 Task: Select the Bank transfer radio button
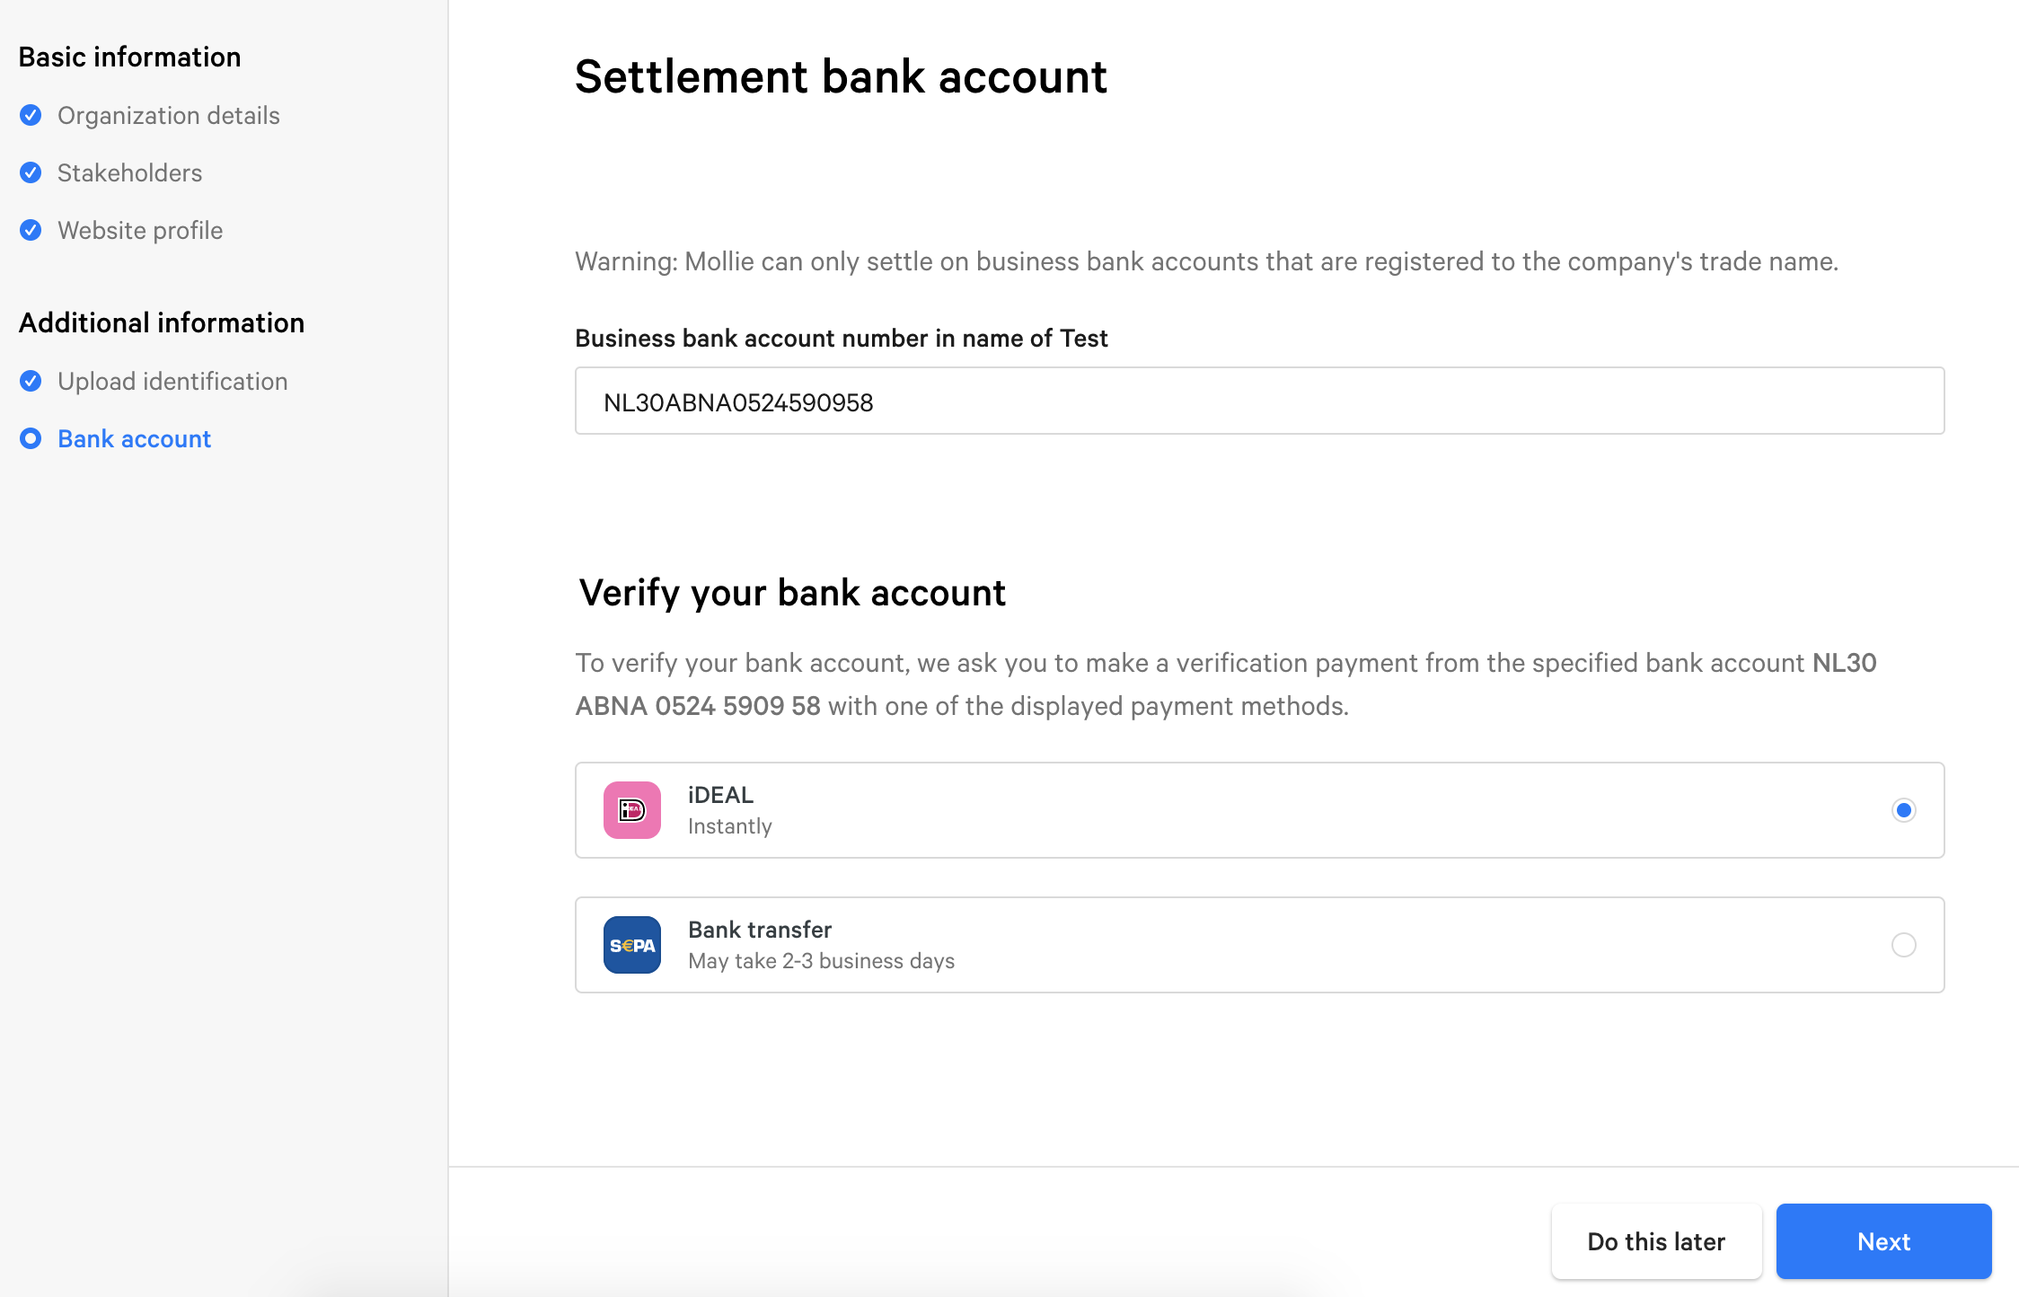click(1903, 945)
